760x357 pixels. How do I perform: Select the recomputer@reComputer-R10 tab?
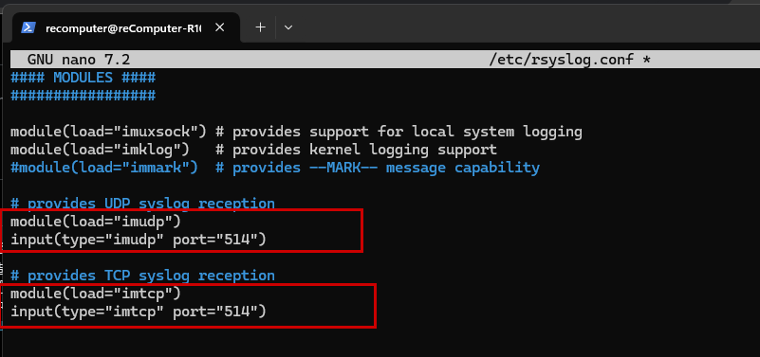pyautogui.click(x=125, y=28)
